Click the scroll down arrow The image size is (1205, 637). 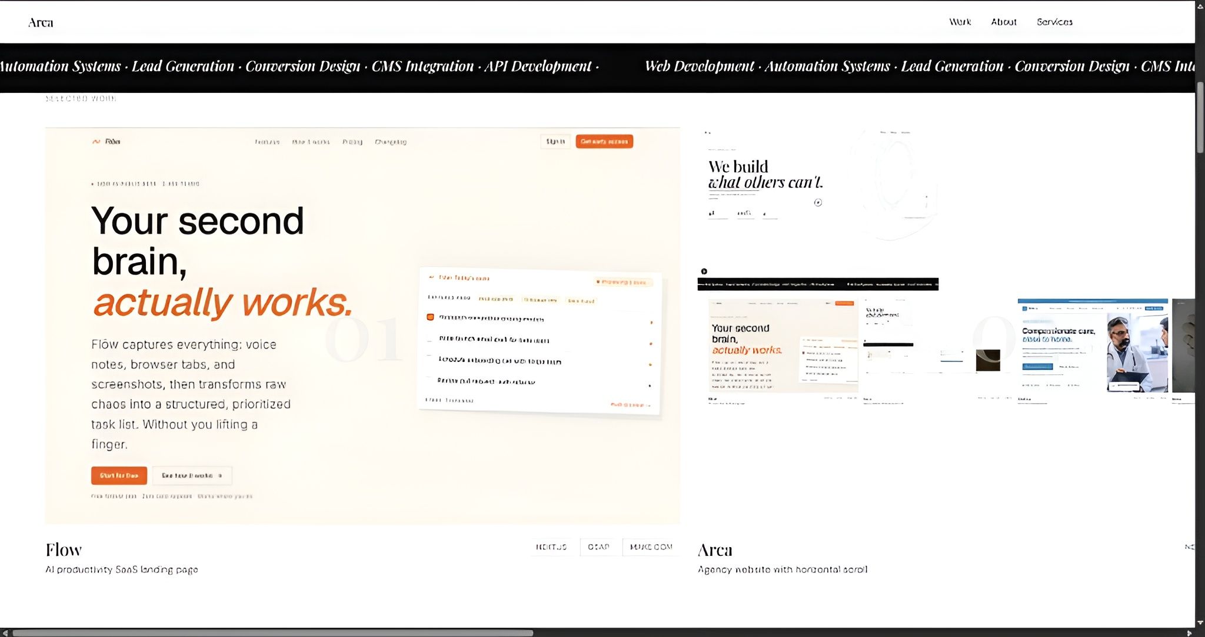click(1200, 622)
